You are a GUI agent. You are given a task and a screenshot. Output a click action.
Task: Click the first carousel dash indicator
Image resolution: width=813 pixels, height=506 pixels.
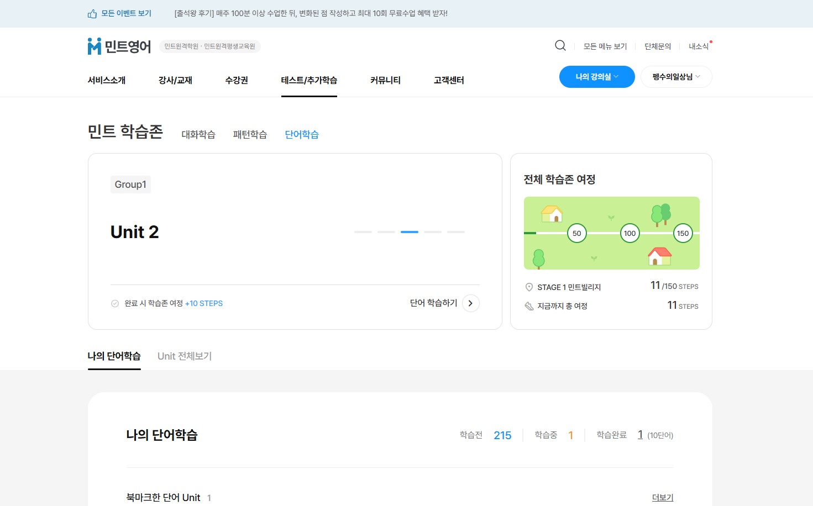363,232
